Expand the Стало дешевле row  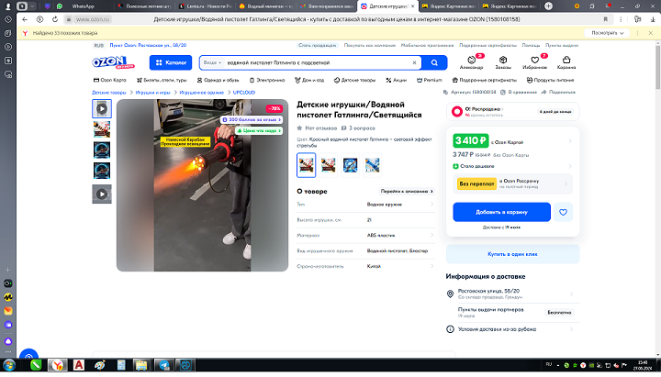point(512,166)
